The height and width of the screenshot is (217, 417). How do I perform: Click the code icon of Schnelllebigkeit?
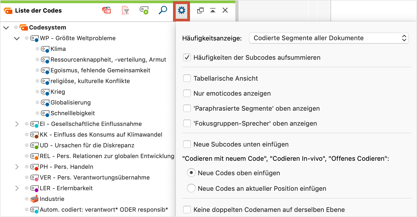pos(45,113)
